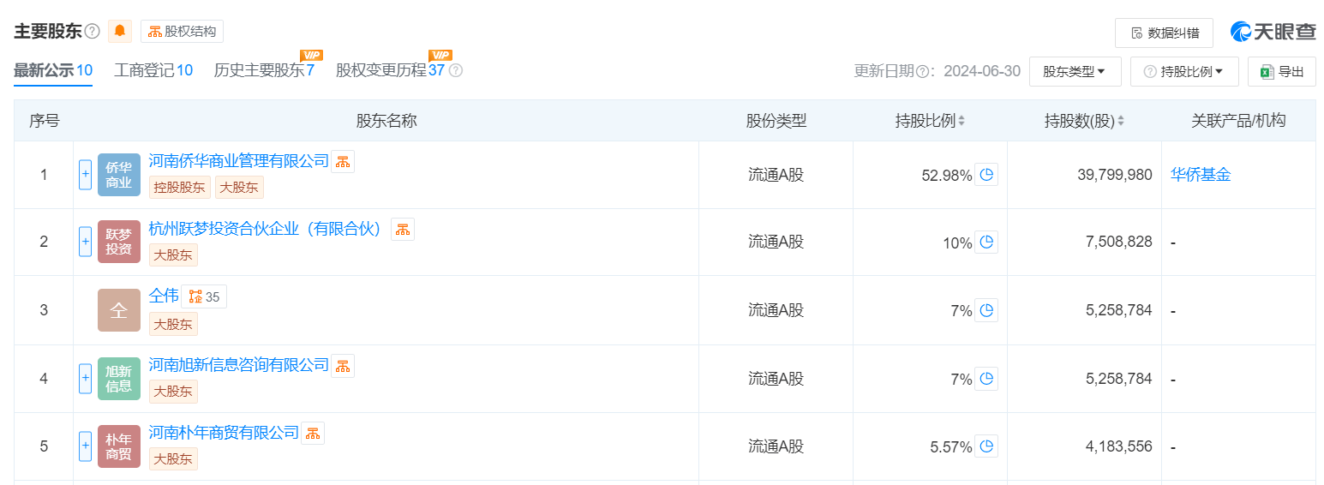Open the 华侨基金 link
This screenshot has width=1324, height=485.
click(1201, 174)
